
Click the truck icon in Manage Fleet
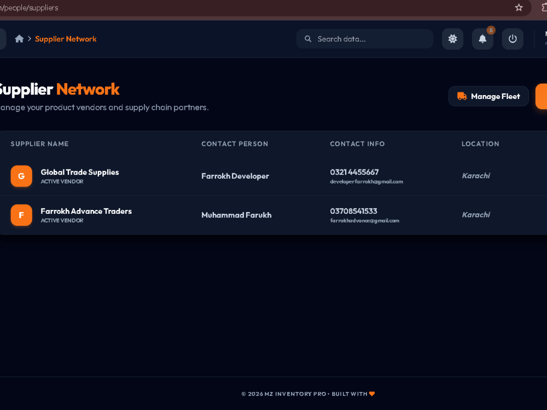click(462, 96)
